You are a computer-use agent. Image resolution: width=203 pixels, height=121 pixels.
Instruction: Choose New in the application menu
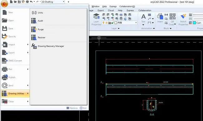click(x=15, y=13)
